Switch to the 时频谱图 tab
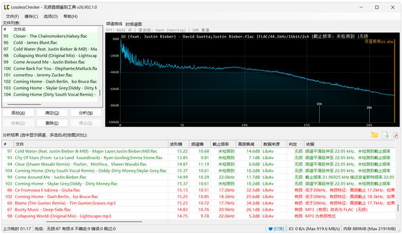This screenshot has width=402, height=234. pyautogui.click(x=133, y=24)
